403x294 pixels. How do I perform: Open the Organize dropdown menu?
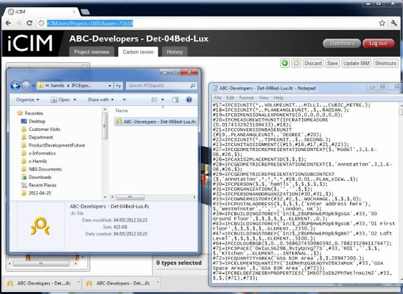[x=28, y=99]
